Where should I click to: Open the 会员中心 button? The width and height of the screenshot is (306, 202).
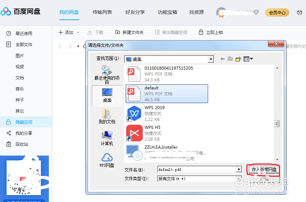[277, 13]
